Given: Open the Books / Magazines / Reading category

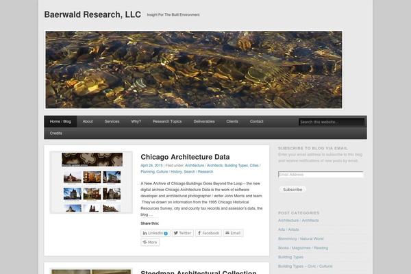Looking at the screenshot, I should pos(303,248).
